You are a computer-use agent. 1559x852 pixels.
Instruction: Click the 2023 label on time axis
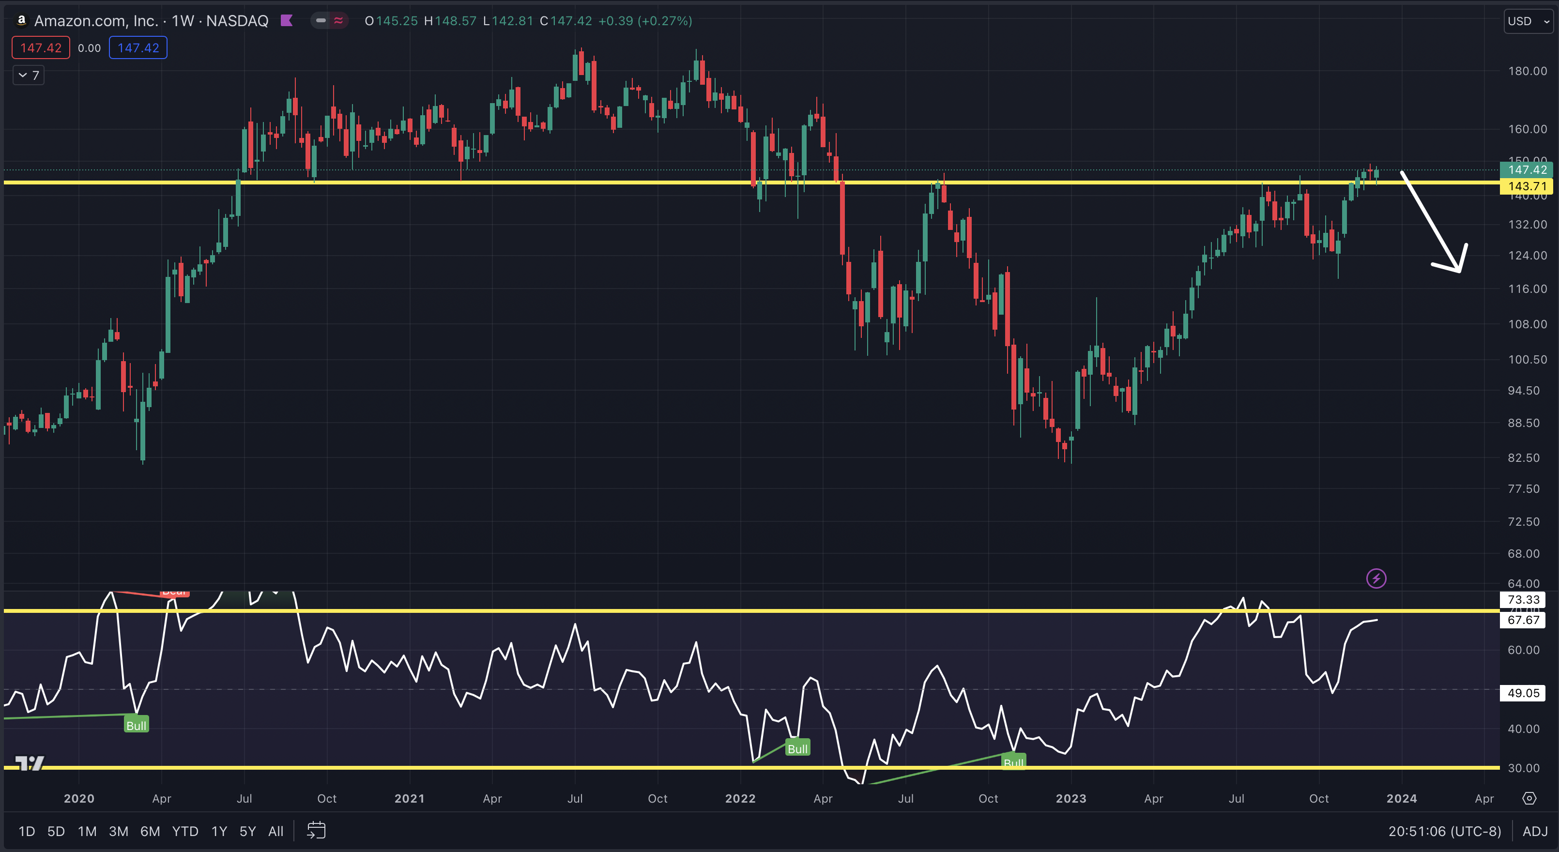(x=1071, y=798)
